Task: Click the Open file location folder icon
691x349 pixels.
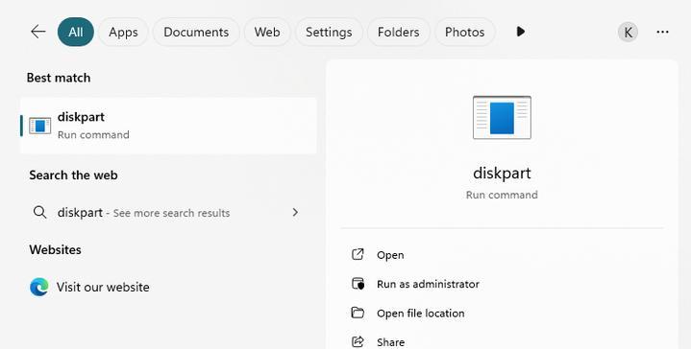Action: click(358, 313)
